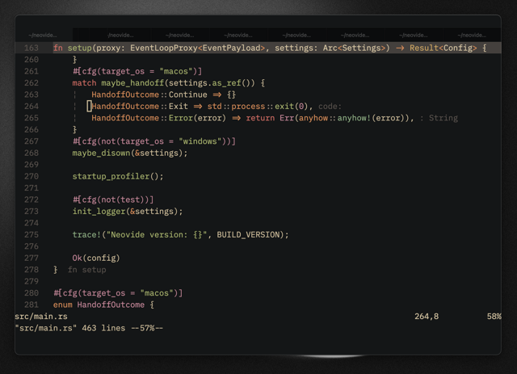Click the 'trace!' macro on line 275

click(x=86, y=234)
